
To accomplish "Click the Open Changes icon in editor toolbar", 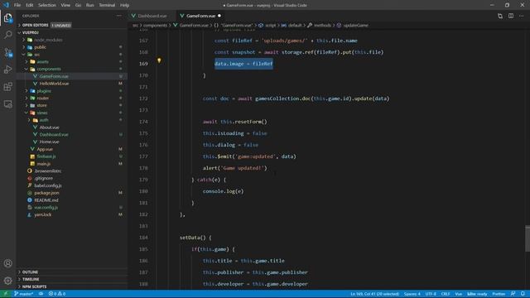I will pyautogui.click(x=500, y=16).
